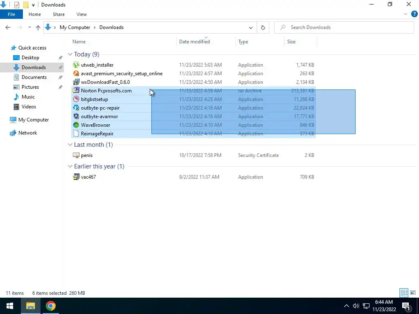Collapse the Last month group
The image size is (419, 314).
coord(70,144)
